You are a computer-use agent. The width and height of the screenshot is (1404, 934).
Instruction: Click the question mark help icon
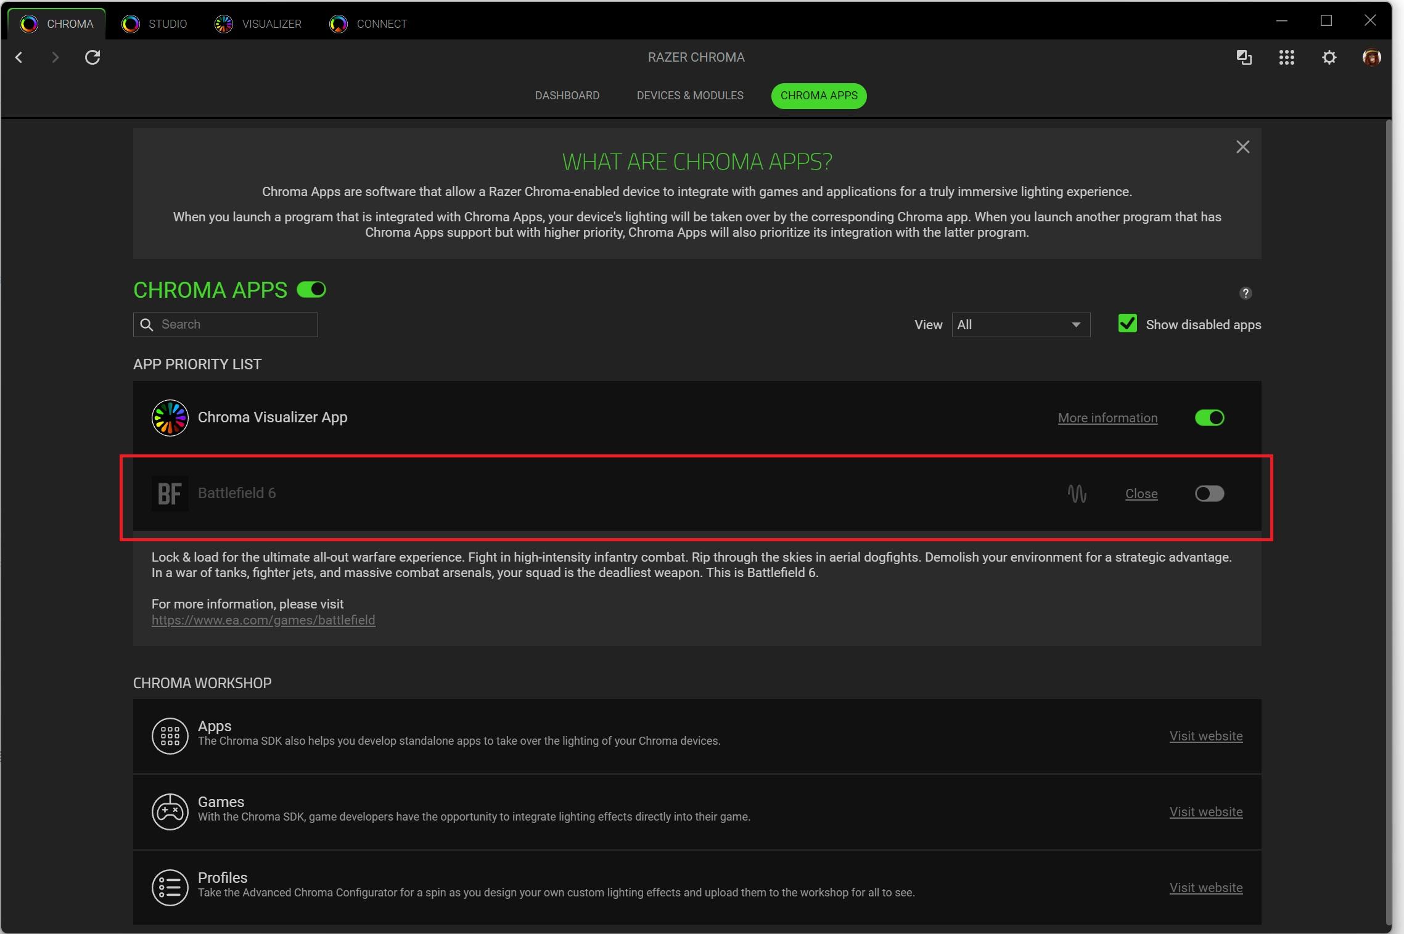tap(1245, 293)
